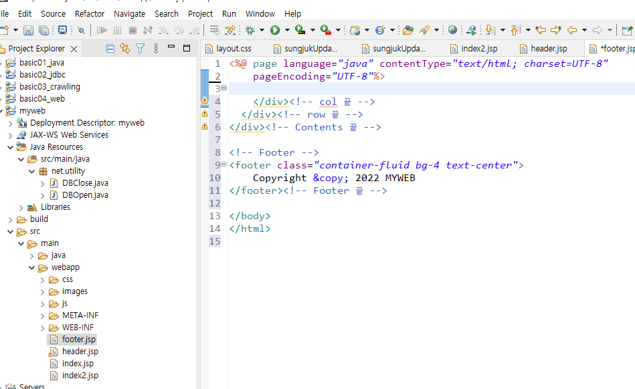Viewport: 635px width, 389px height.
Task: Open the Web Browser globe icon
Action: click(453, 30)
